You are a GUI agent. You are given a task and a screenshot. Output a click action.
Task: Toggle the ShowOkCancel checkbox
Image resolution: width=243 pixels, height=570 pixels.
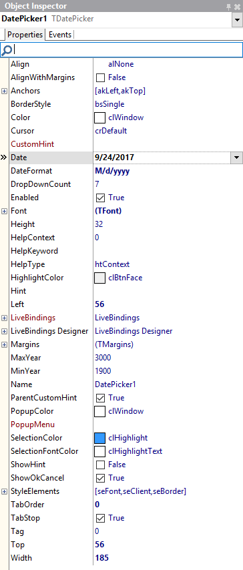[100, 478]
